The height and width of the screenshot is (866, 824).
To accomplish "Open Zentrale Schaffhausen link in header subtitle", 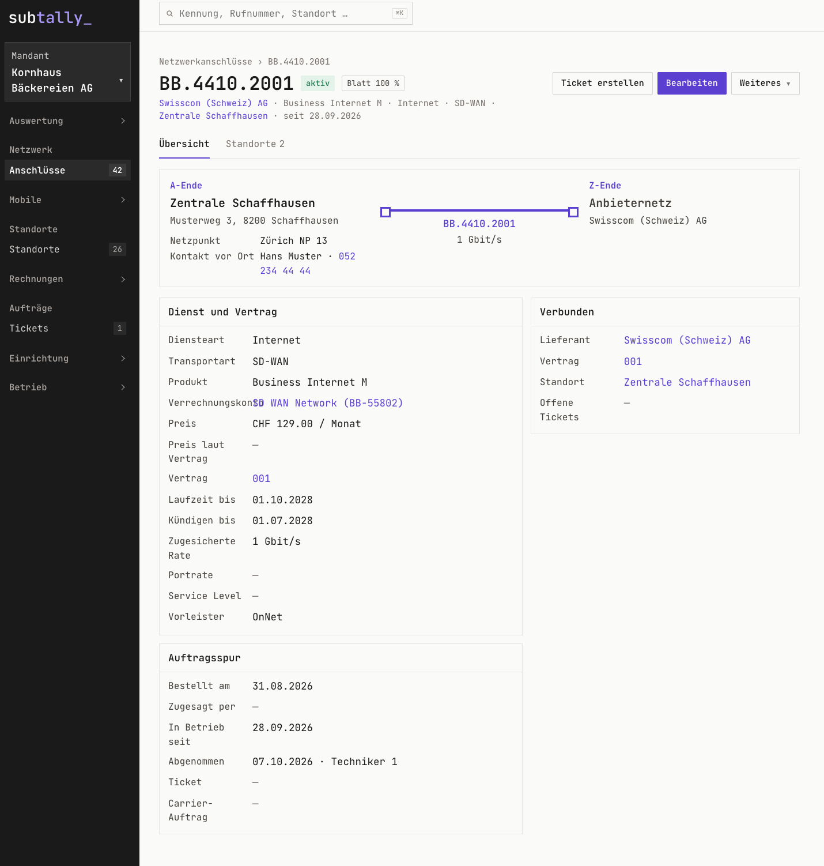I will pos(214,116).
